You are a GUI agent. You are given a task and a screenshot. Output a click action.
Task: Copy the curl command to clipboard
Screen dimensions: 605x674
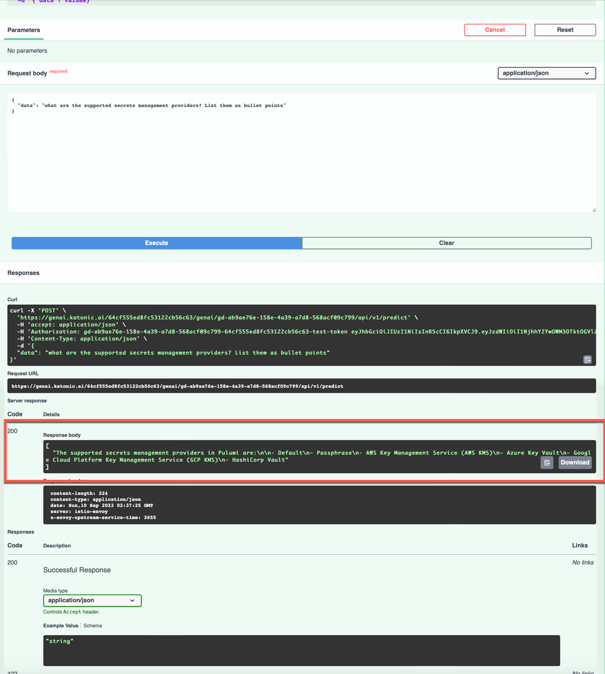click(587, 360)
